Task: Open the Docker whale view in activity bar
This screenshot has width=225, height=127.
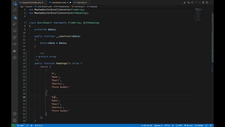Action: tap(15, 51)
